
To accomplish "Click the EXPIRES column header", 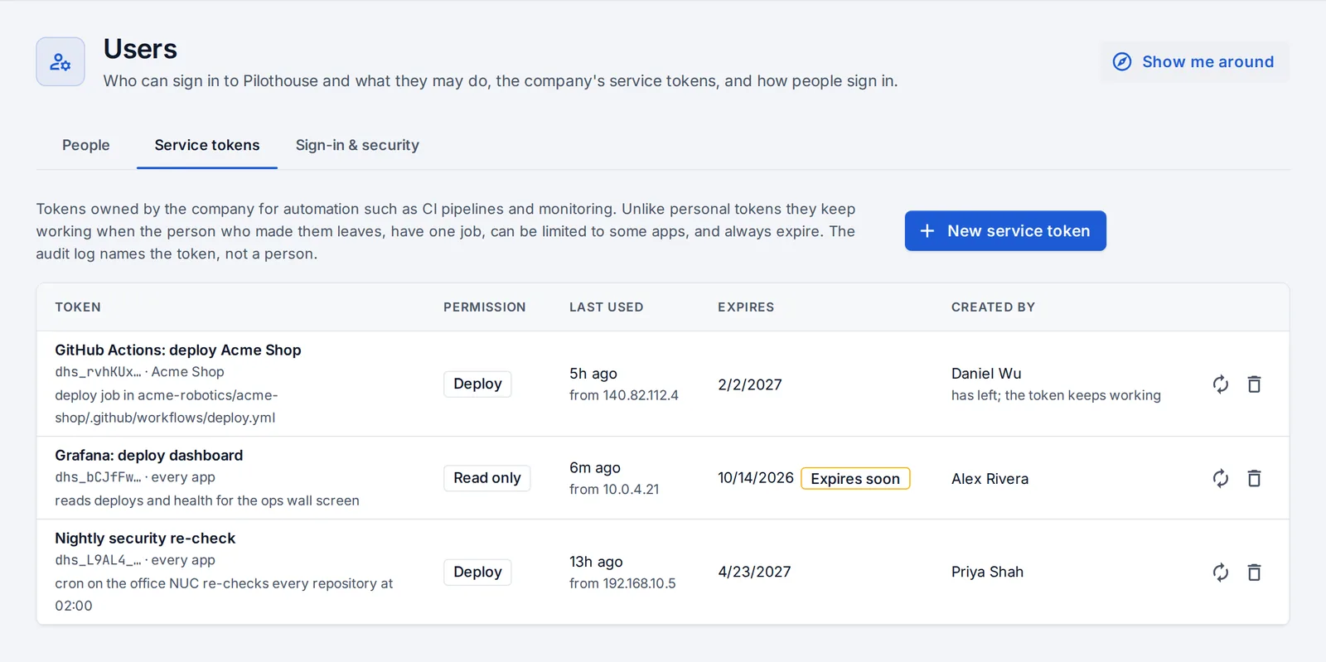I will point(746,307).
